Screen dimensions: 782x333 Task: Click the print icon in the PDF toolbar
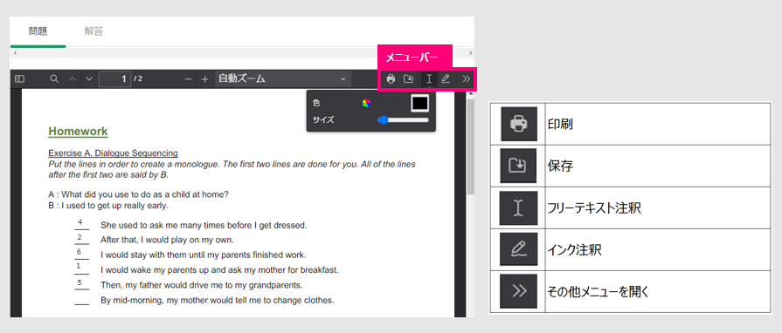click(391, 78)
